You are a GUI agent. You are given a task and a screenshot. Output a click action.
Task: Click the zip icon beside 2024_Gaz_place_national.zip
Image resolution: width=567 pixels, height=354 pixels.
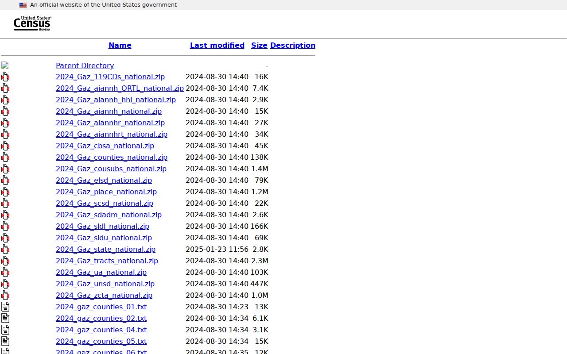click(5, 192)
